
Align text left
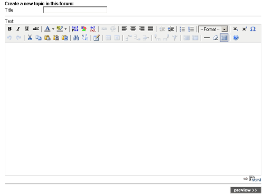(x=125, y=29)
